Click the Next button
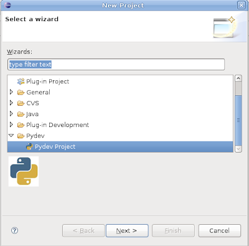This screenshot has width=249, height=246. click(x=127, y=230)
